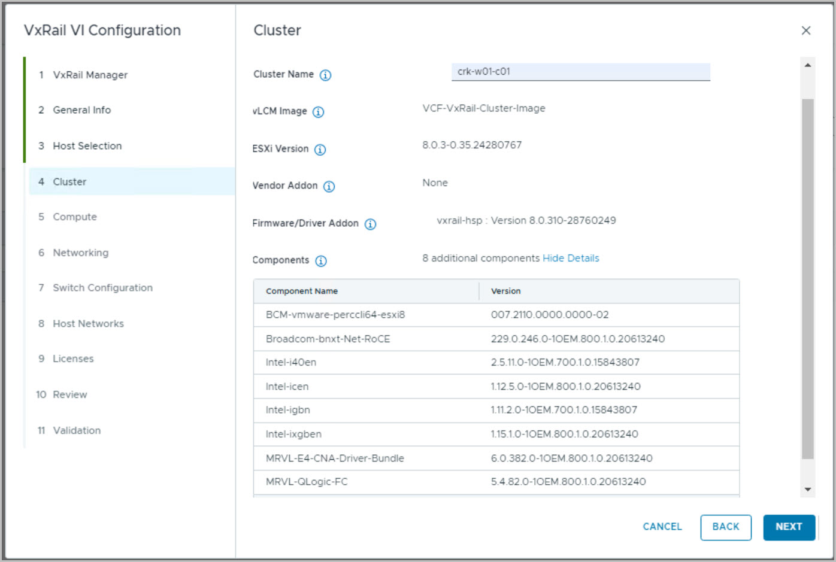The height and width of the screenshot is (562, 836).
Task: Click the Component Name column header
Action: [302, 291]
